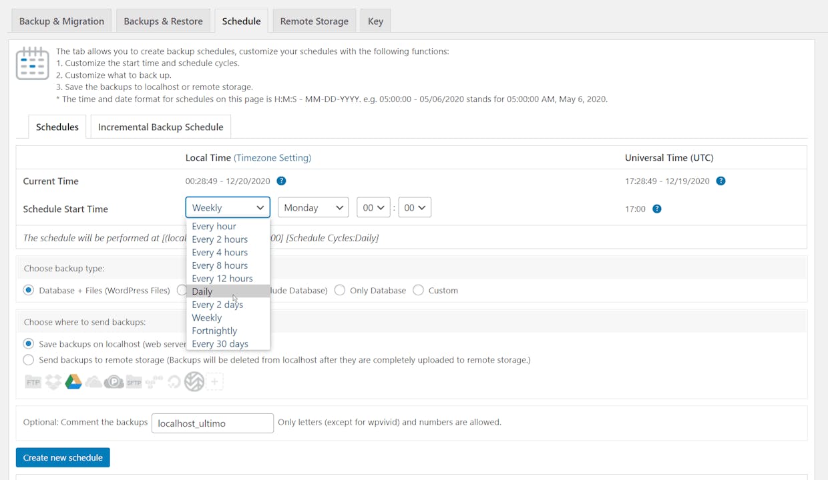Select the Daily schedule cycle option
The image size is (828, 480).
click(x=228, y=291)
